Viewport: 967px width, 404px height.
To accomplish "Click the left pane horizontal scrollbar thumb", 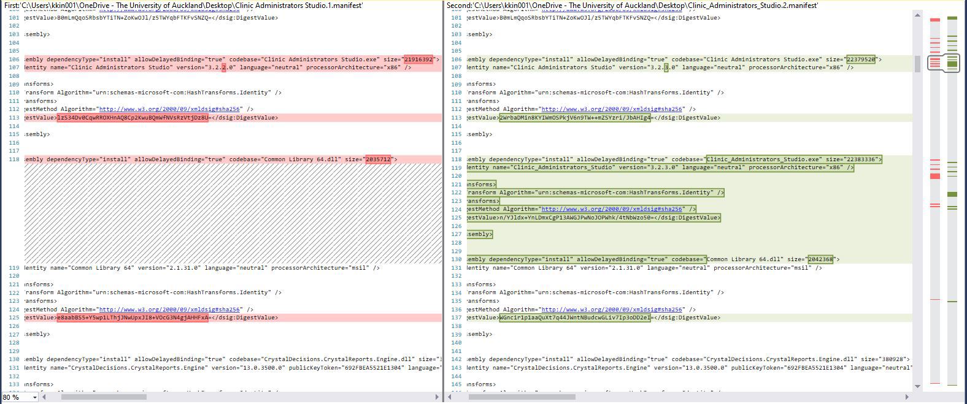I will [104, 397].
